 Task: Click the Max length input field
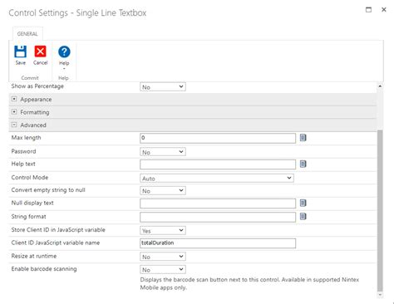218,138
